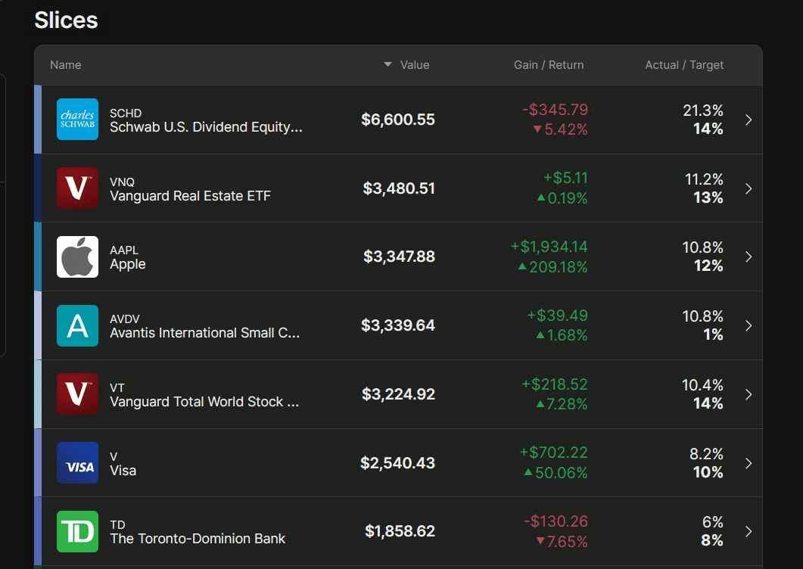Toggle sort arrow next to Value

coord(387,64)
